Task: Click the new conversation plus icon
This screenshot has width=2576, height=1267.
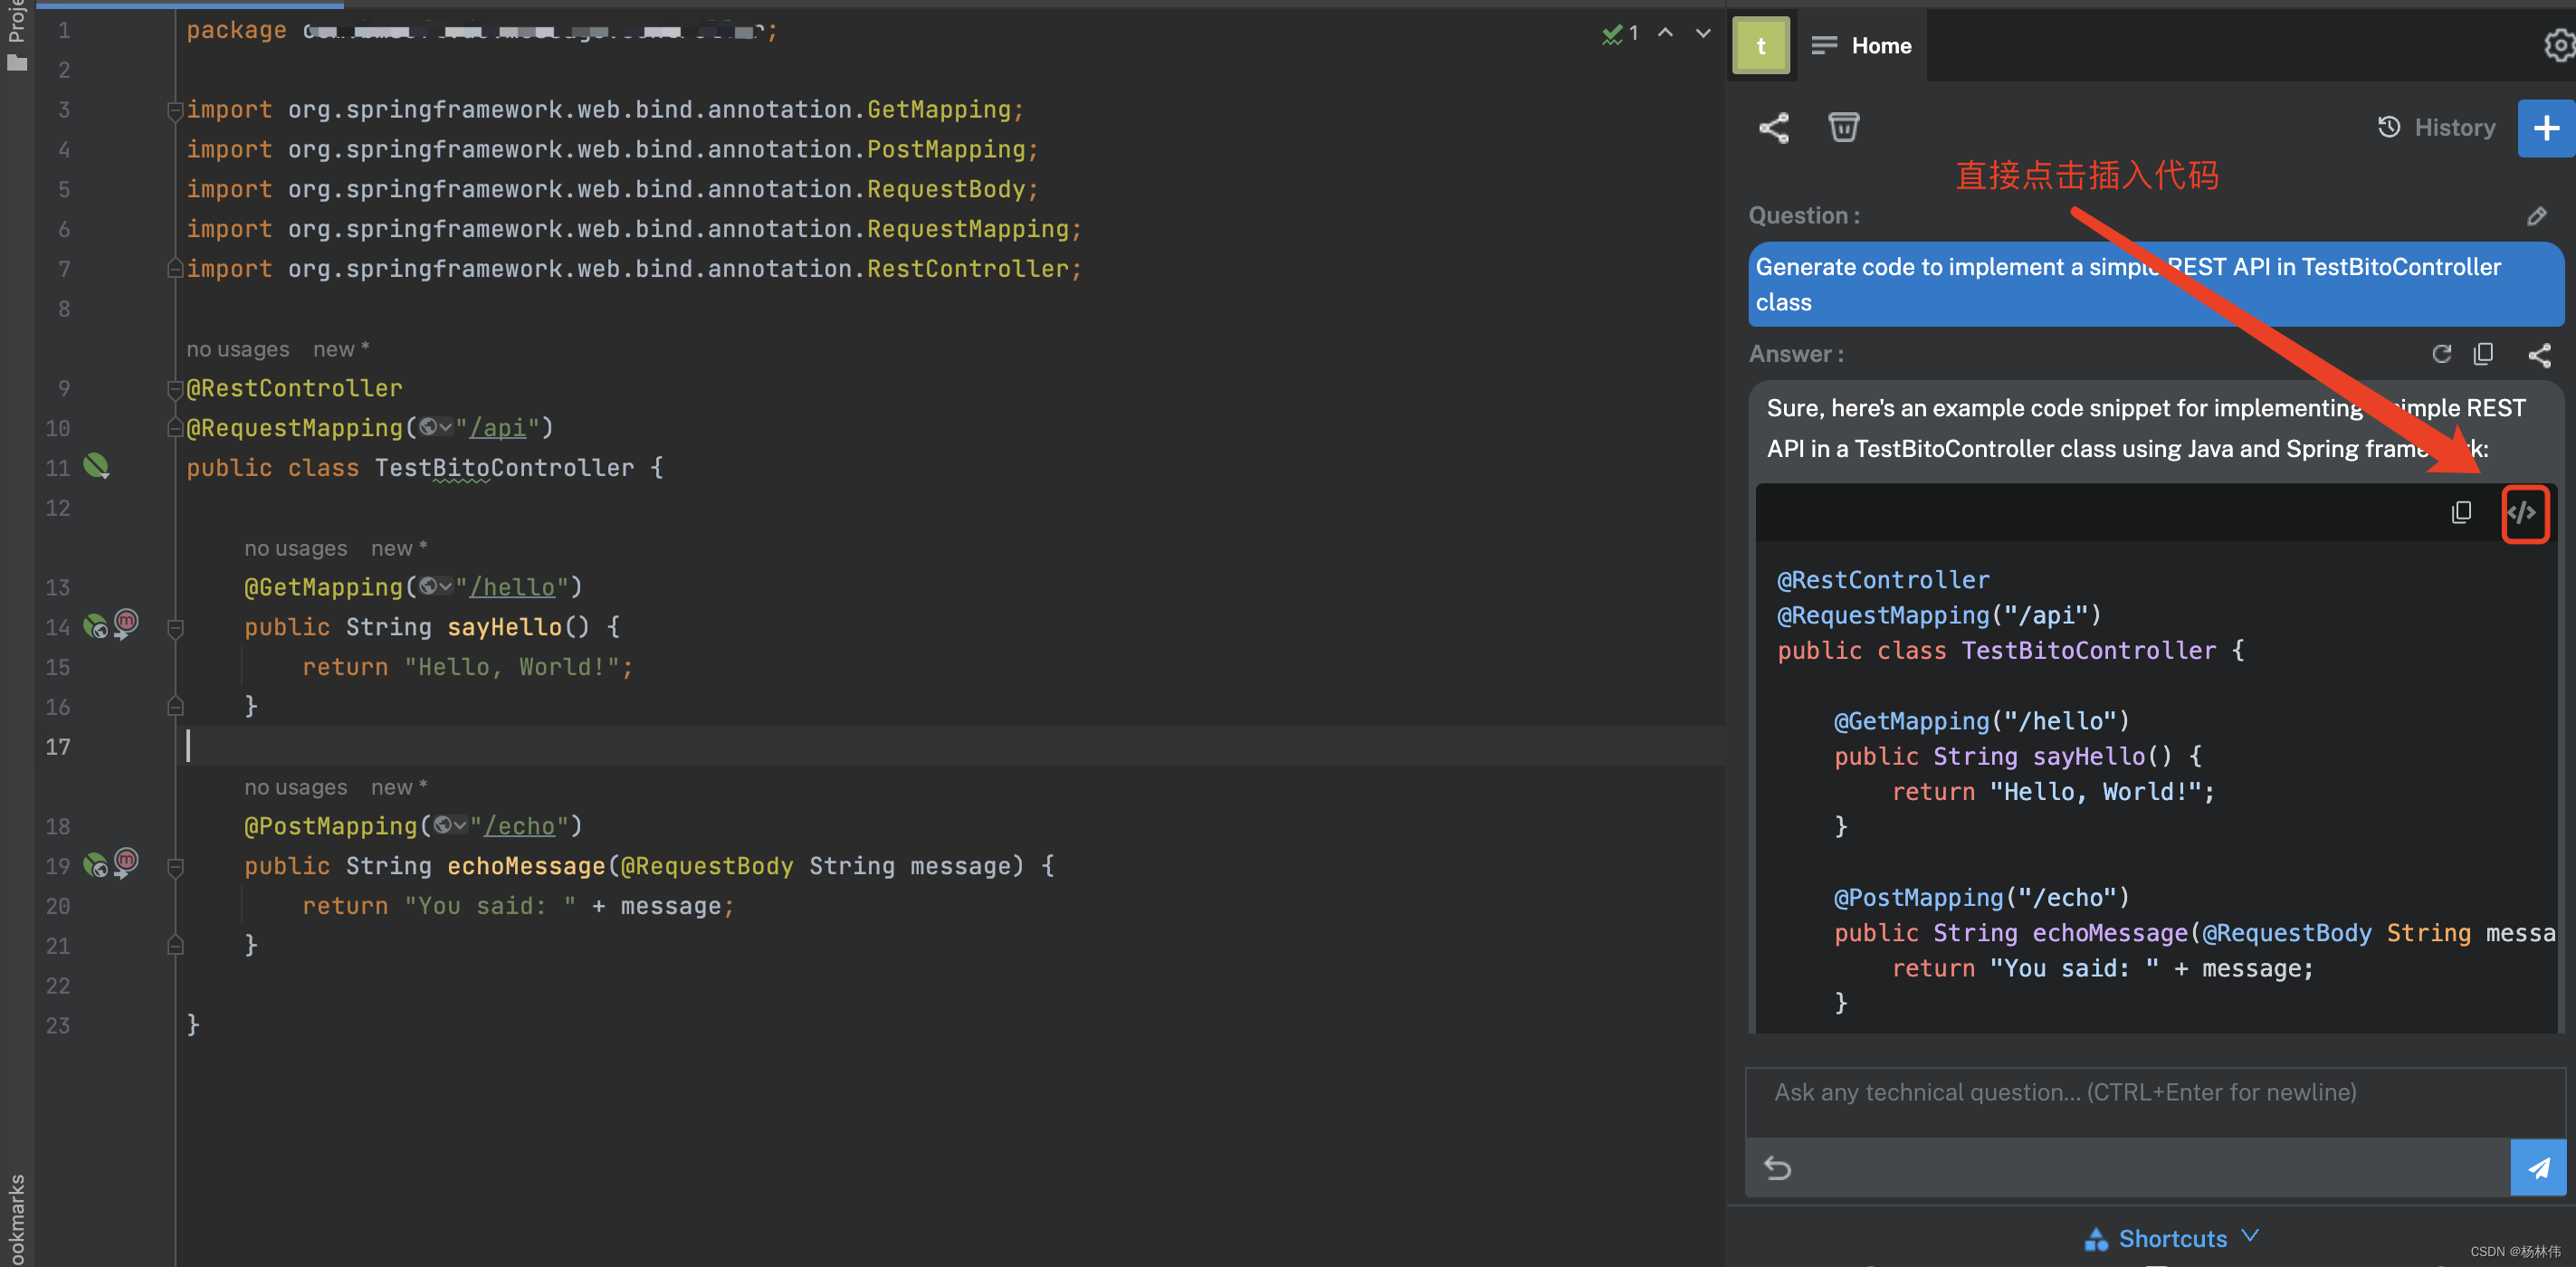Action: [x=2545, y=129]
